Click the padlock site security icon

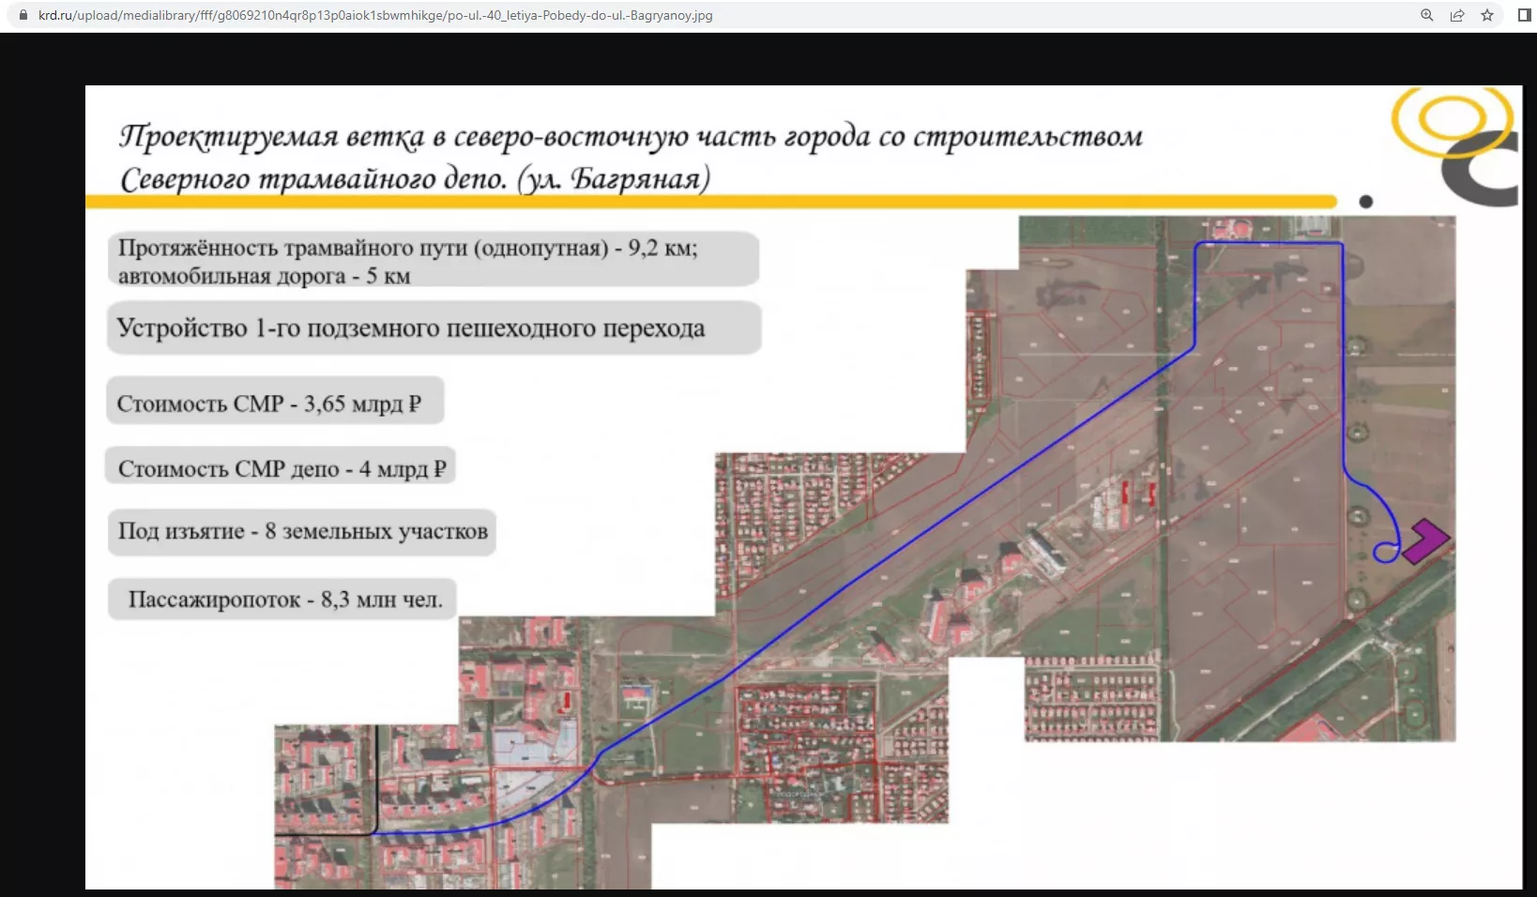tap(23, 15)
